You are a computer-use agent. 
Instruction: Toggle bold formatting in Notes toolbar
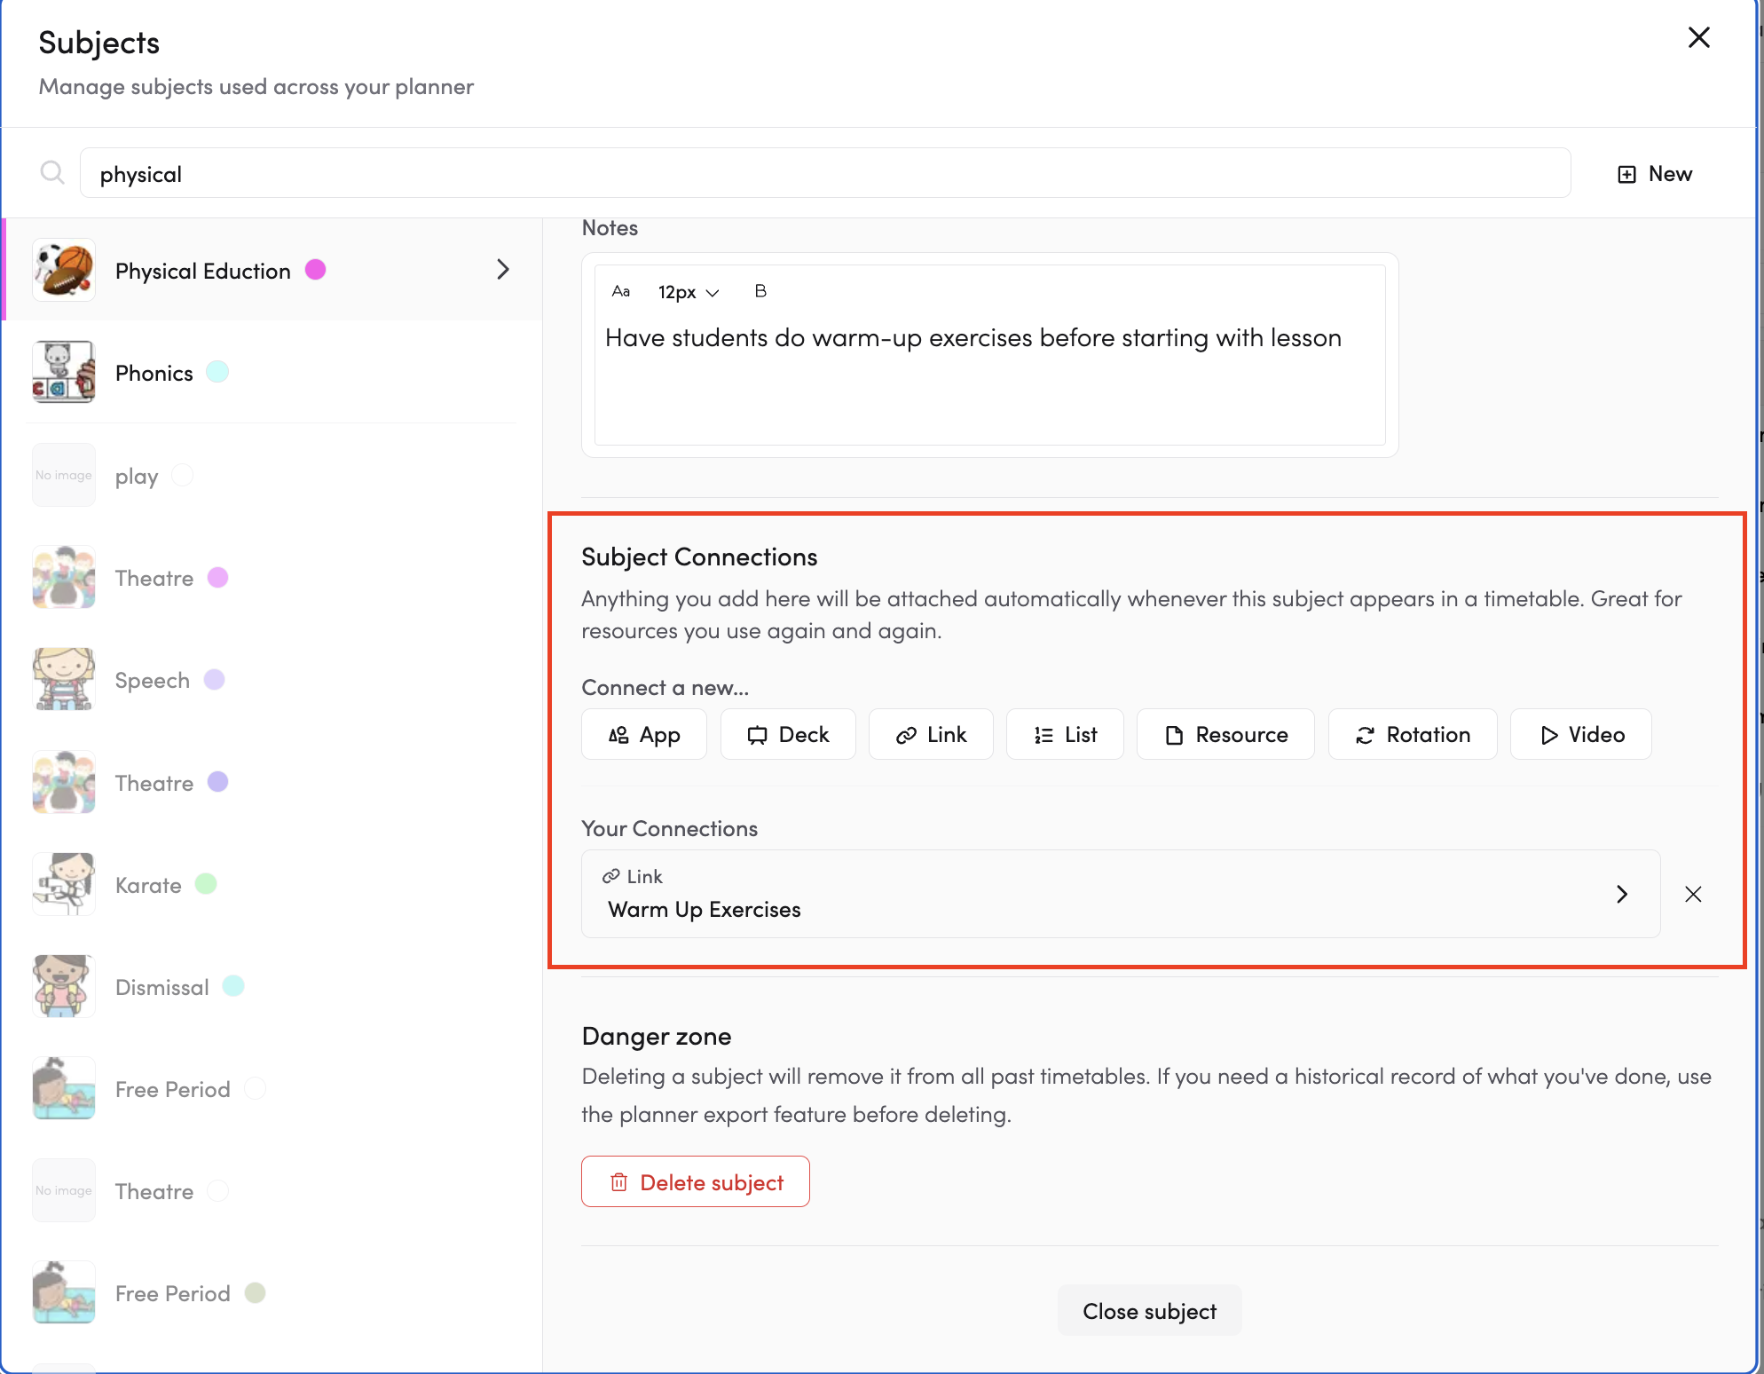(x=760, y=291)
